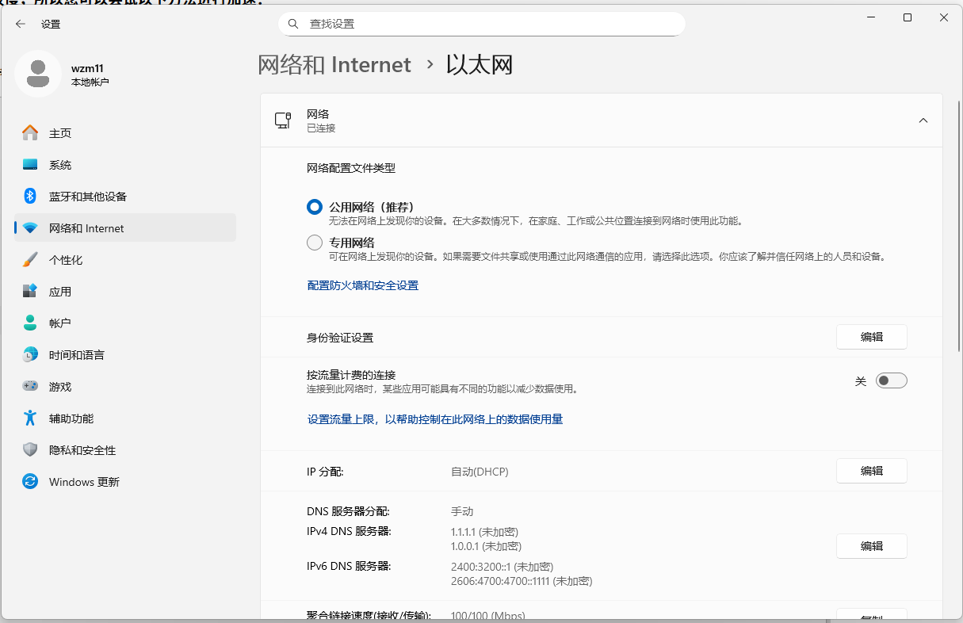Select the 系统 sidebar icon

[x=29, y=164]
